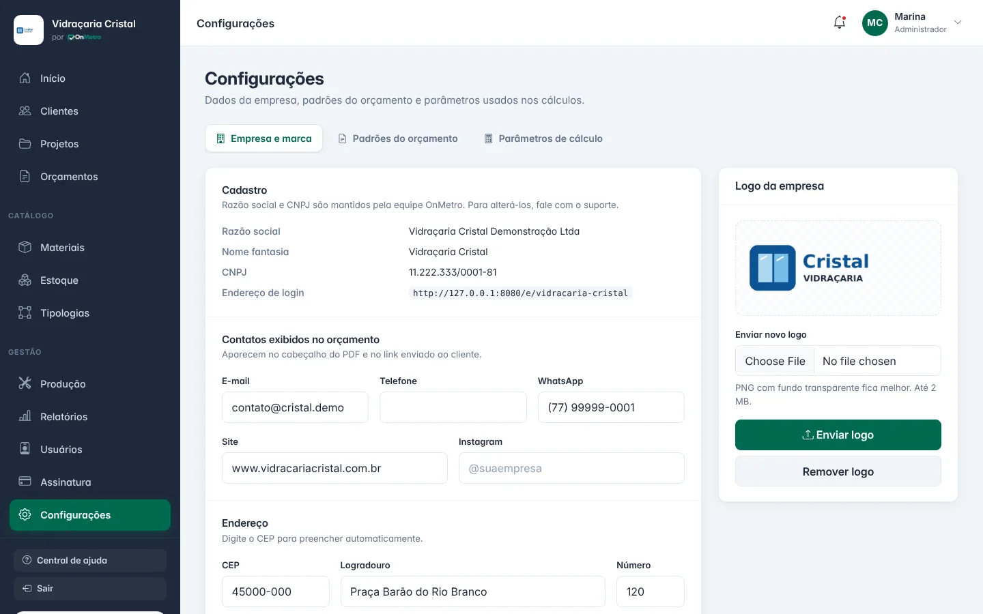
Task: Click the Produção tools icon
Action: point(25,383)
